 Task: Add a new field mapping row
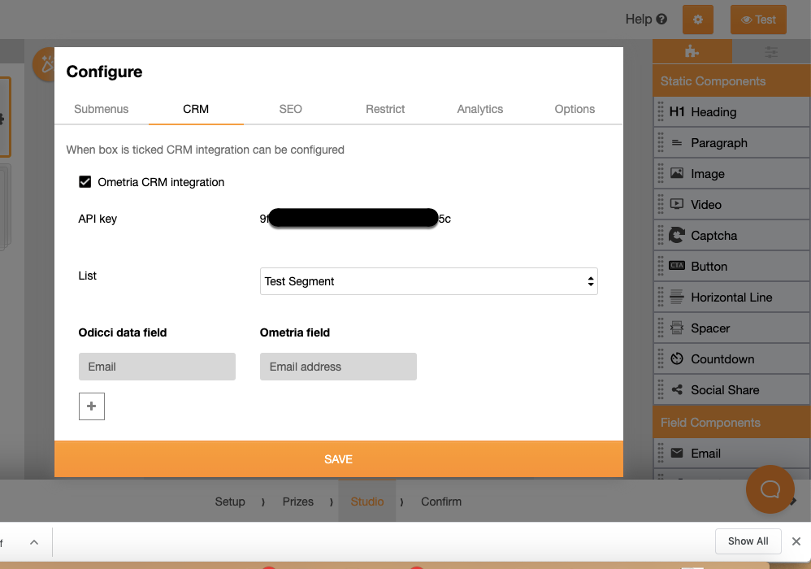click(92, 406)
